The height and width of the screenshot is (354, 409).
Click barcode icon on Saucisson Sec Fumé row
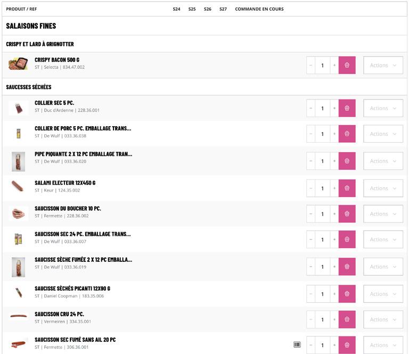pos(297,345)
